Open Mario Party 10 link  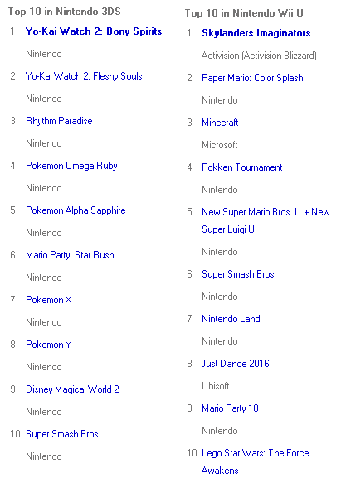tap(230, 408)
